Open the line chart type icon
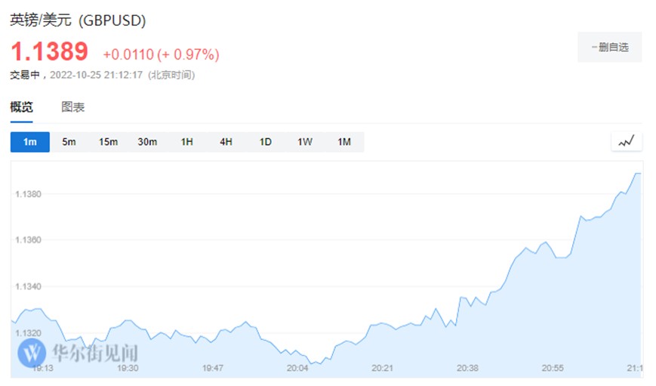Viewport: 656px width, 386px height. (x=626, y=141)
